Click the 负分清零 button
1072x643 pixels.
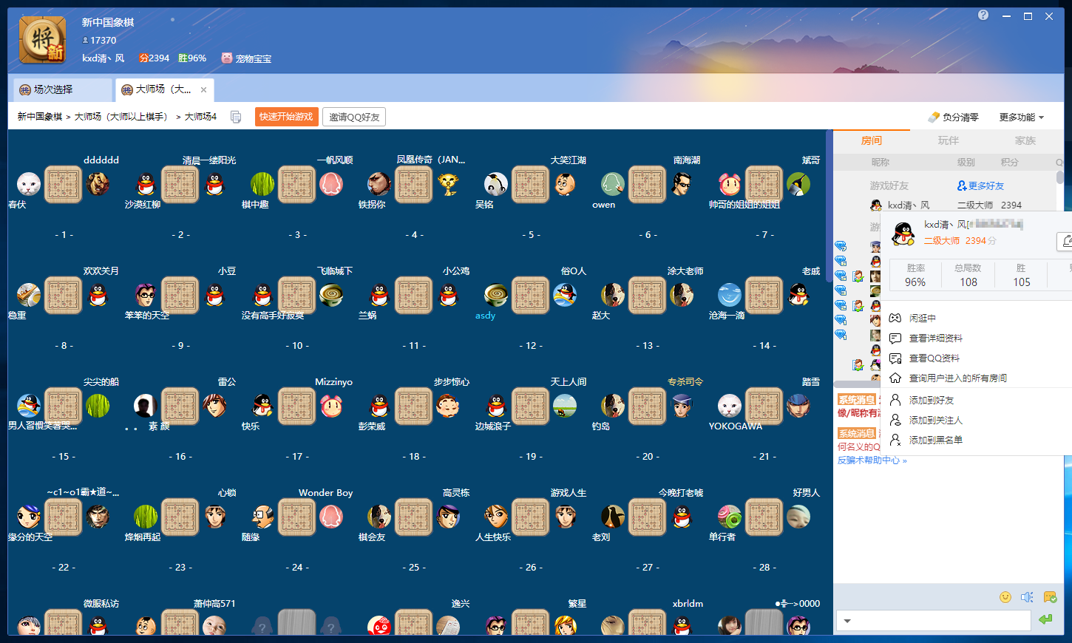click(954, 117)
